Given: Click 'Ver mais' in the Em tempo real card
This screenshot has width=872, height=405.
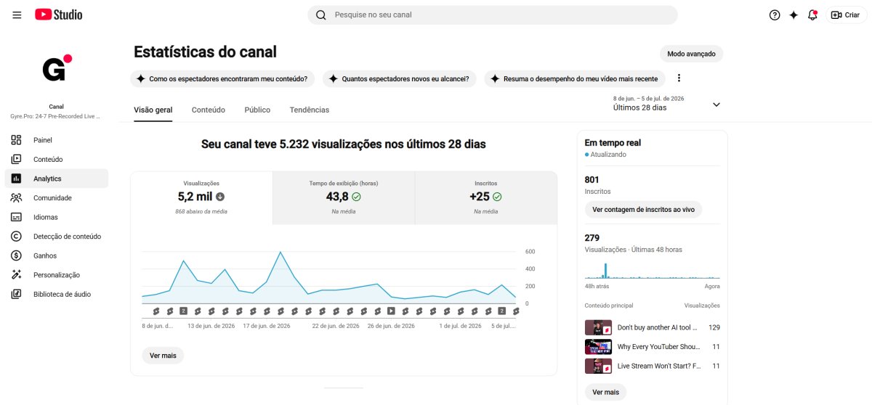Looking at the screenshot, I should (x=605, y=392).
